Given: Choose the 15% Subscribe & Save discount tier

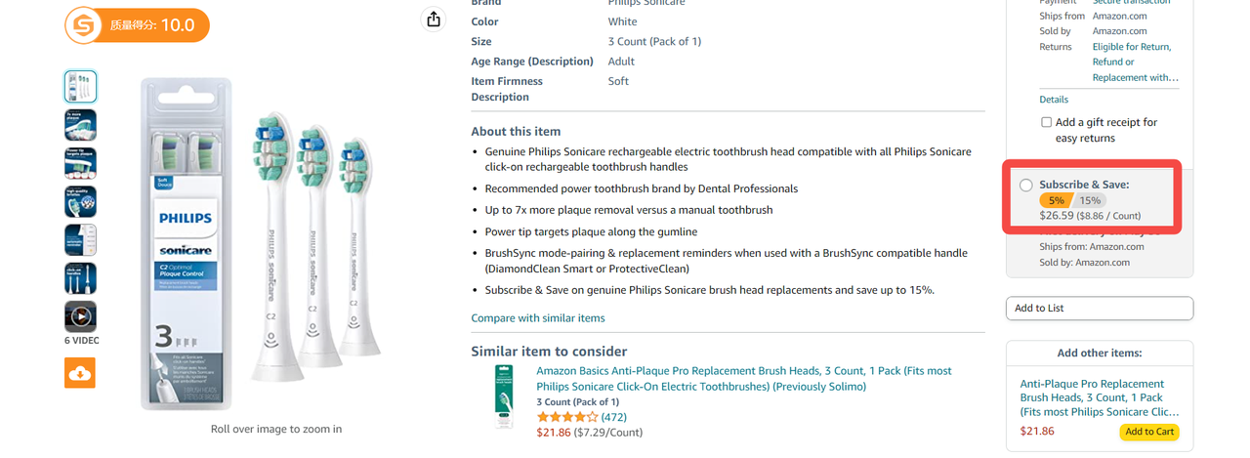Looking at the screenshot, I should pos(1090,200).
